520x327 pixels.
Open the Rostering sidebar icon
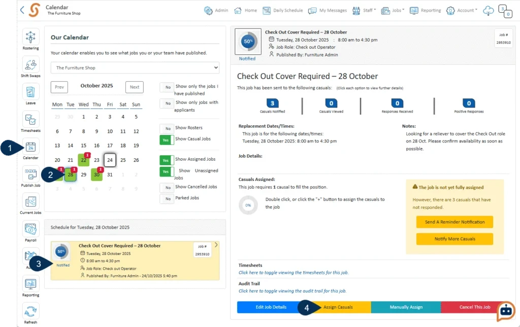point(30,37)
